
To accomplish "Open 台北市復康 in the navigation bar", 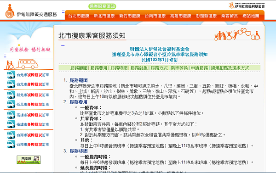I will pos(79,16).
